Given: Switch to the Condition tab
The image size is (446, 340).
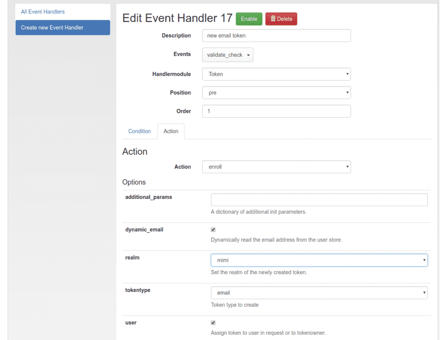Looking at the screenshot, I should 139,131.
